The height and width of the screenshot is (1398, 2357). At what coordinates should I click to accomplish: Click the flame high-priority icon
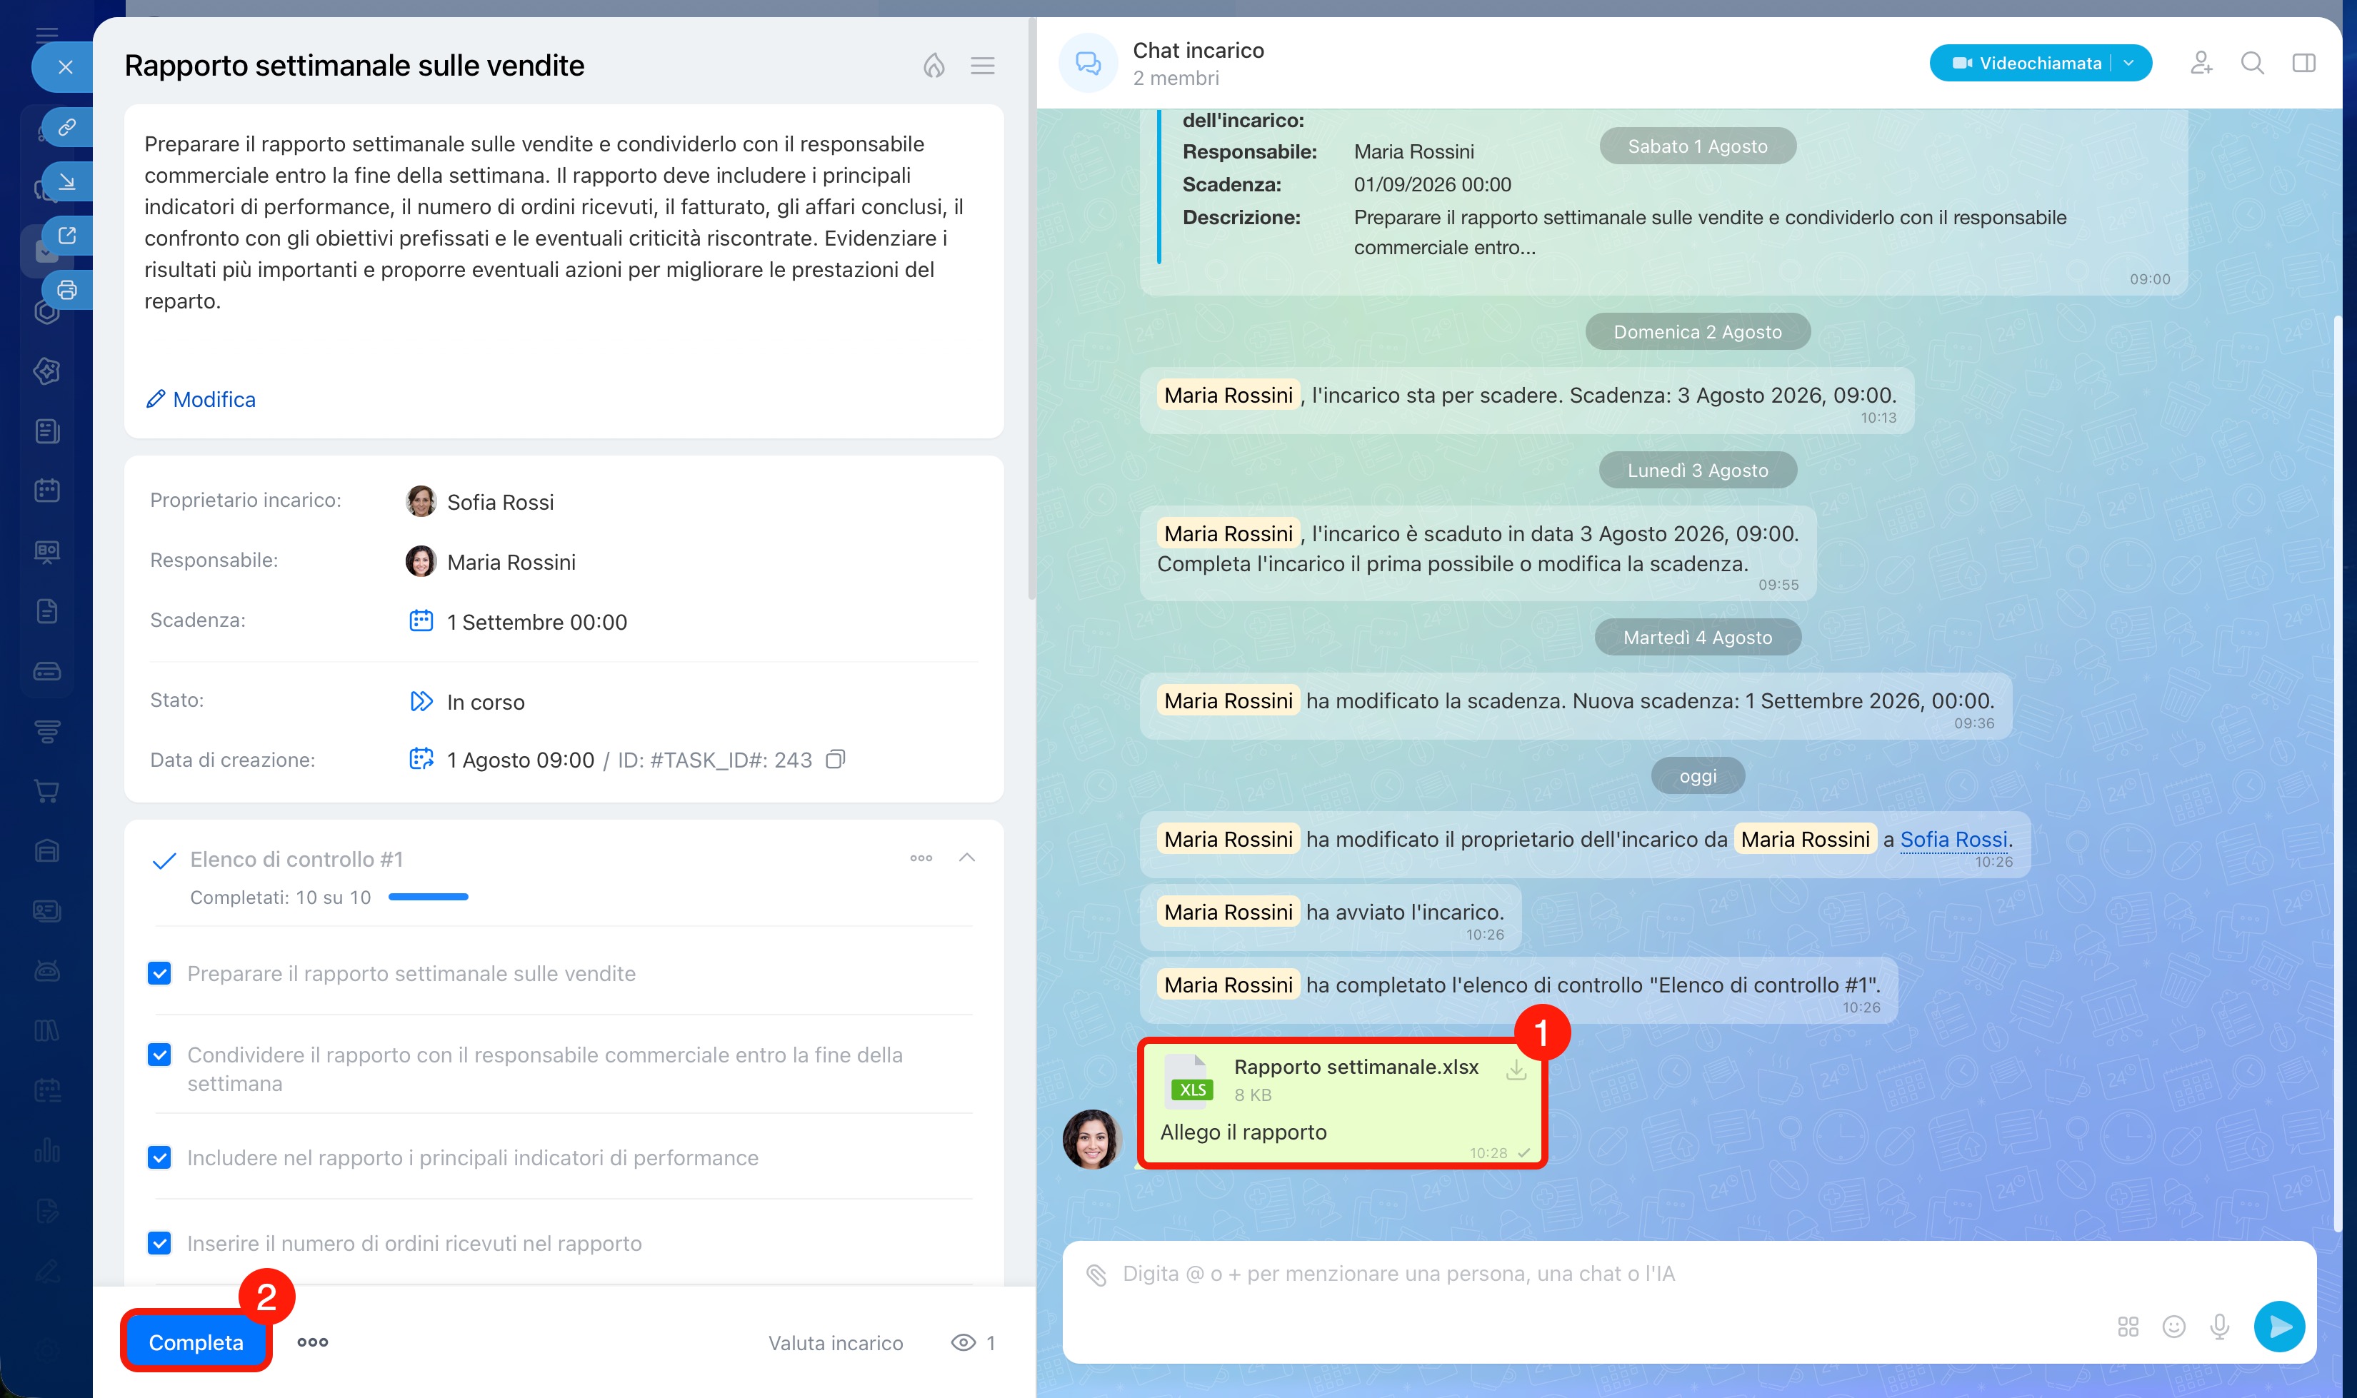pos(933,65)
